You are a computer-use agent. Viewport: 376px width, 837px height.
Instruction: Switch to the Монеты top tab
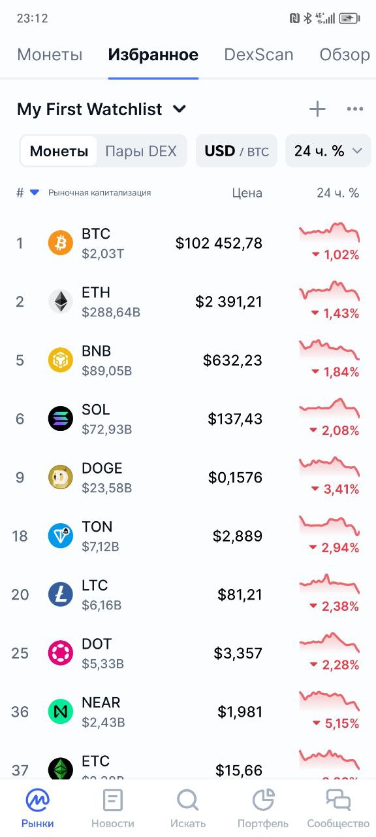50,54
